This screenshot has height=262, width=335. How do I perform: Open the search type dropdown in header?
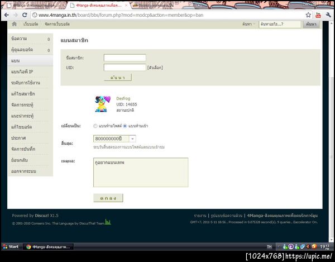click(x=248, y=24)
